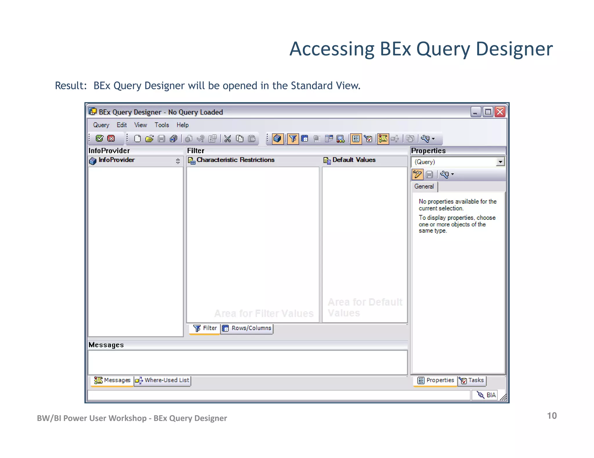Click the red X Exit and Discard icon

coord(111,139)
